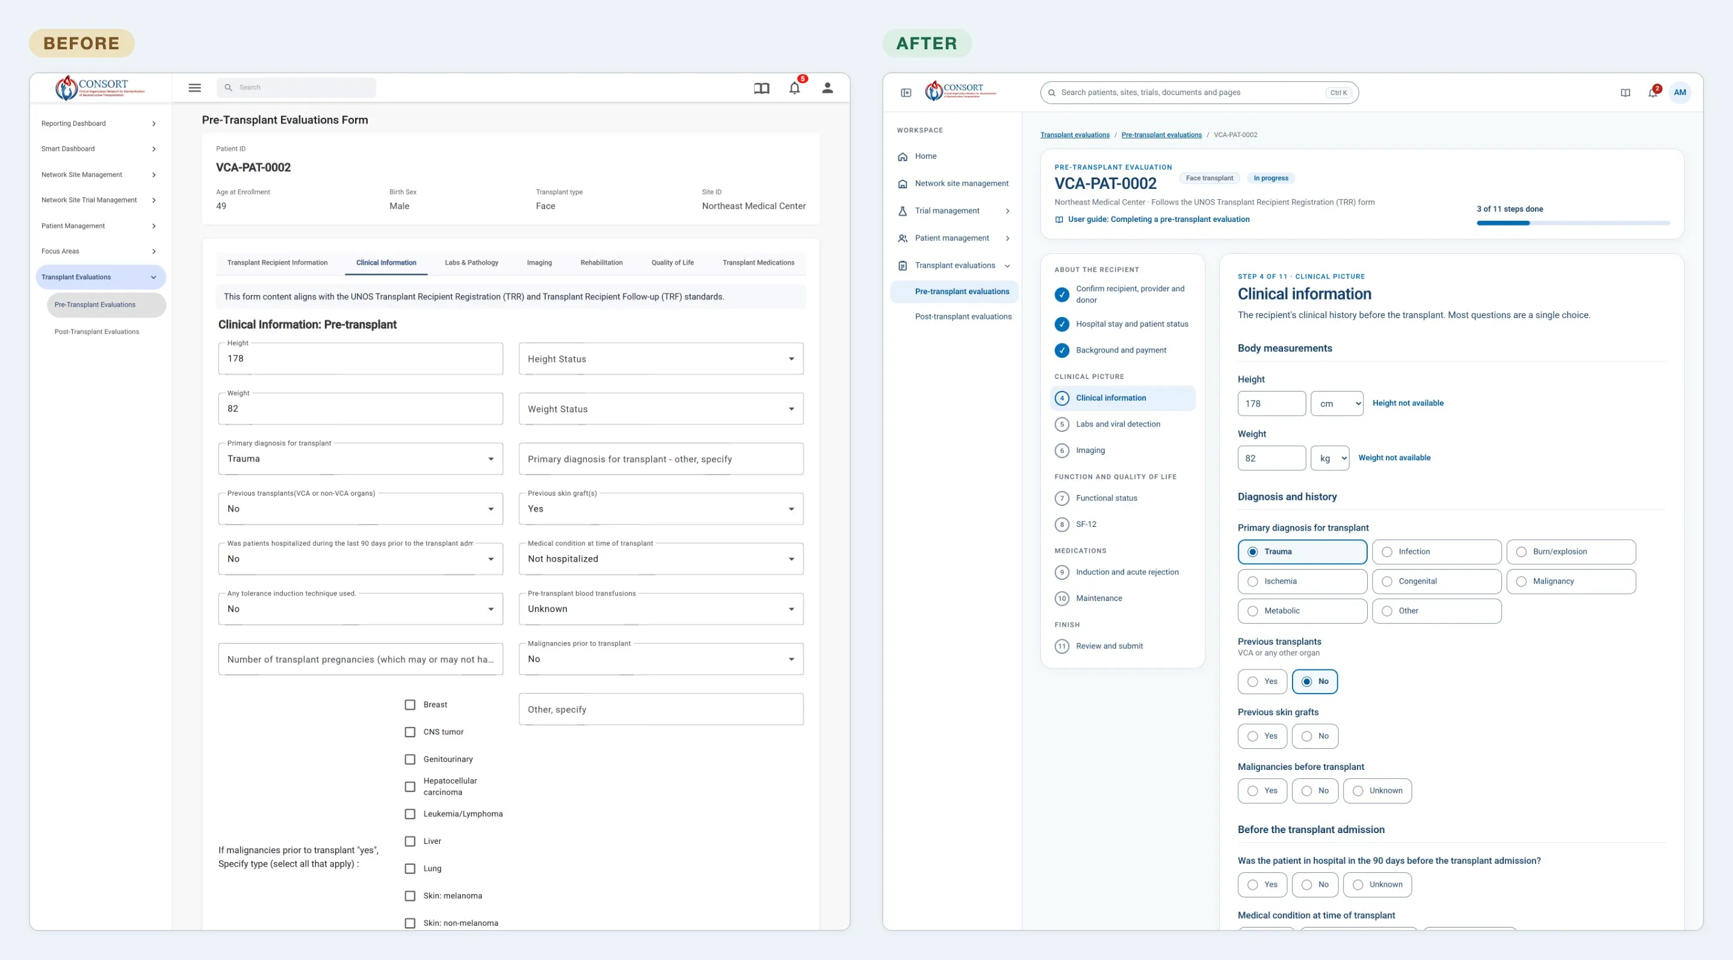Image resolution: width=1733 pixels, height=960 pixels.
Task: Open the kg weight unit selector
Action: [x=1329, y=458]
